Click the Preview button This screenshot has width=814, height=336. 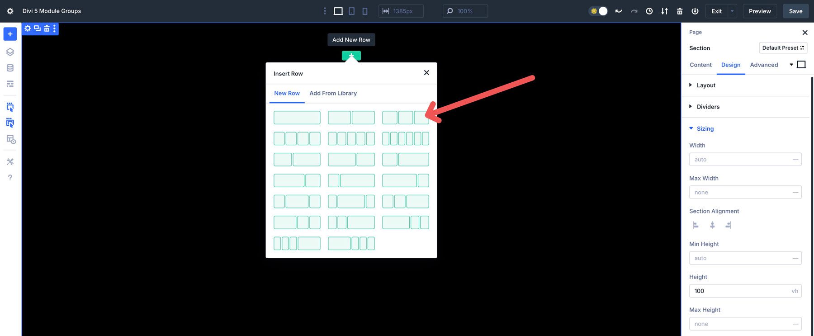(760, 11)
